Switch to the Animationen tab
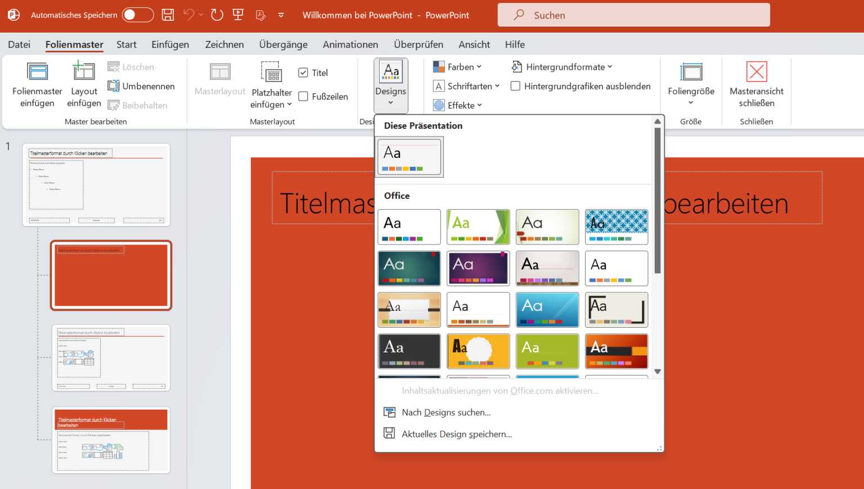 point(350,44)
